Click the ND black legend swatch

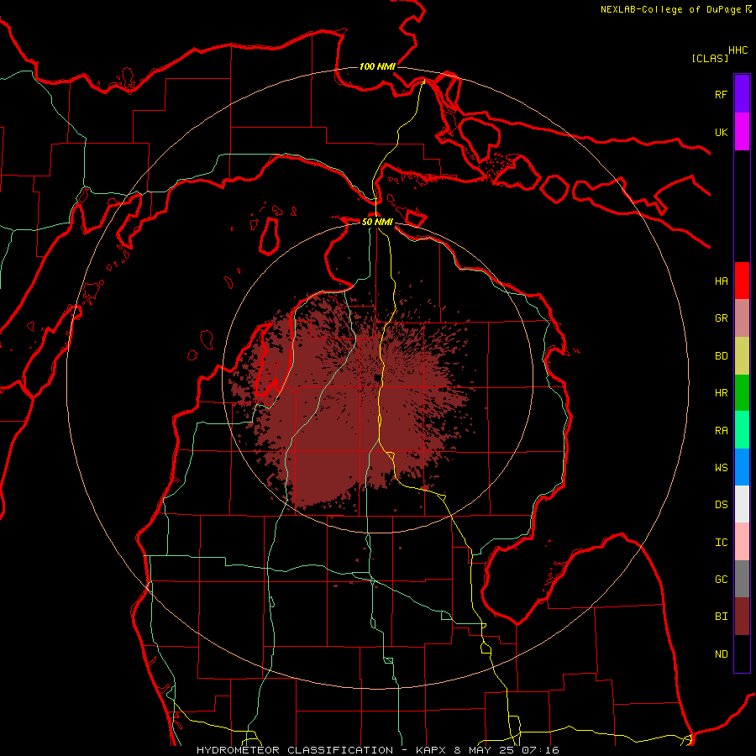pyautogui.click(x=742, y=654)
